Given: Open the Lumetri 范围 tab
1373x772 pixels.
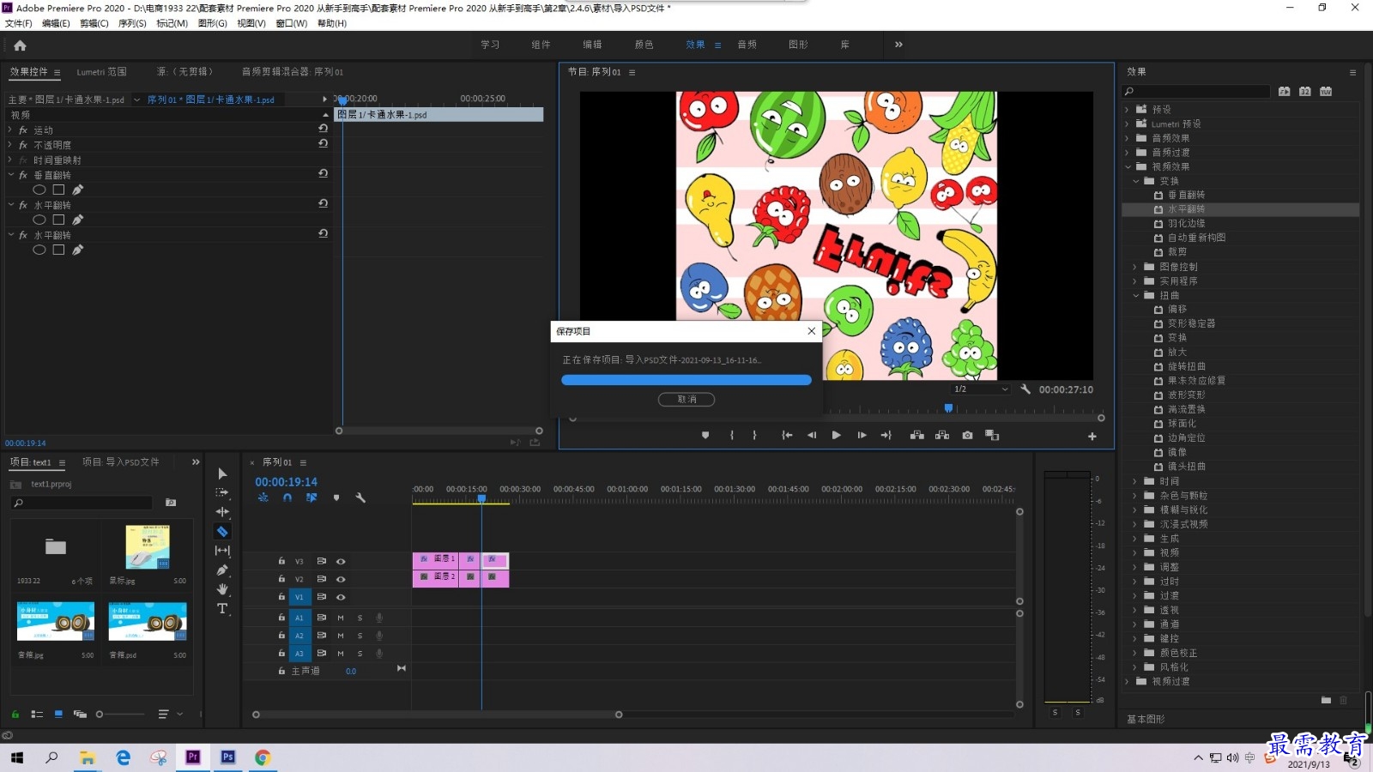Looking at the screenshot, I should click(101, 72).
